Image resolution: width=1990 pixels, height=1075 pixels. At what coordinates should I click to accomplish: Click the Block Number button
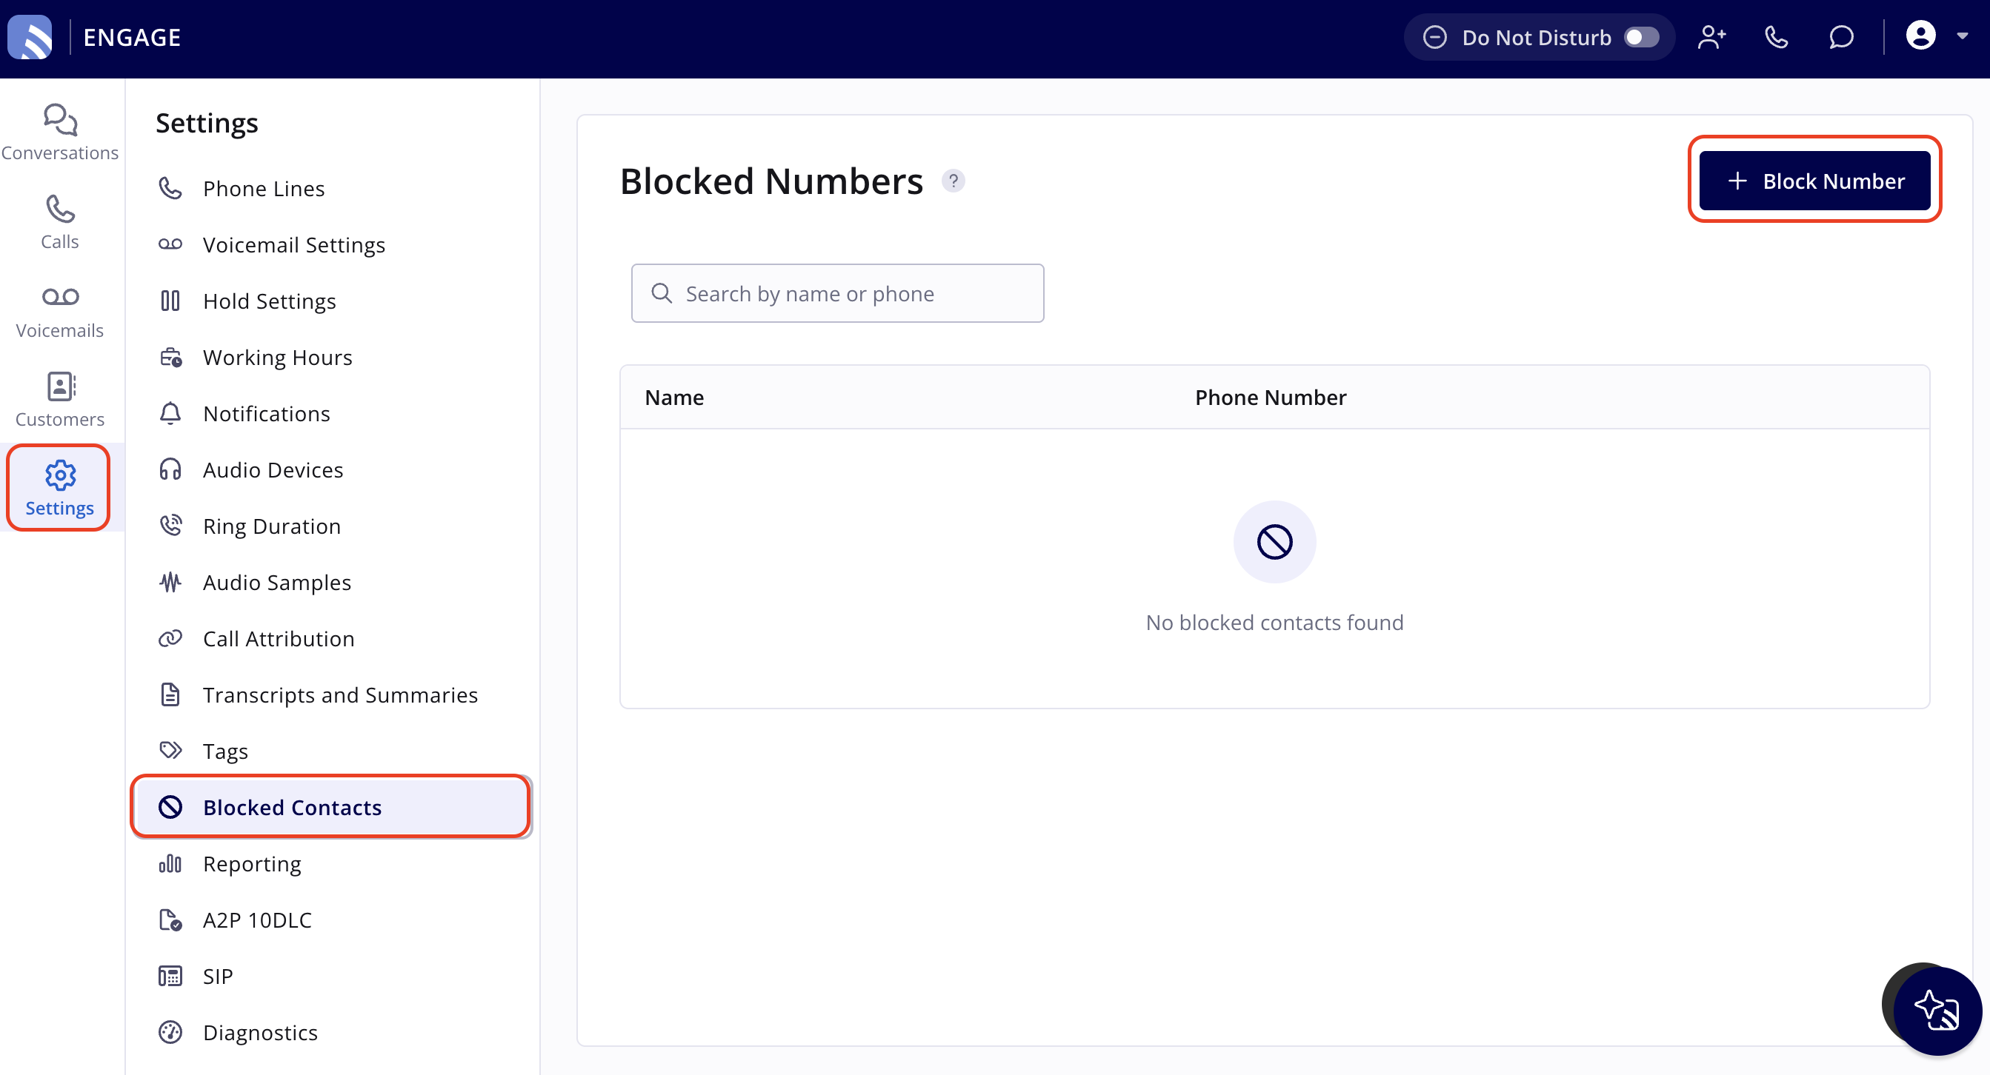[x=1814, y=181]
